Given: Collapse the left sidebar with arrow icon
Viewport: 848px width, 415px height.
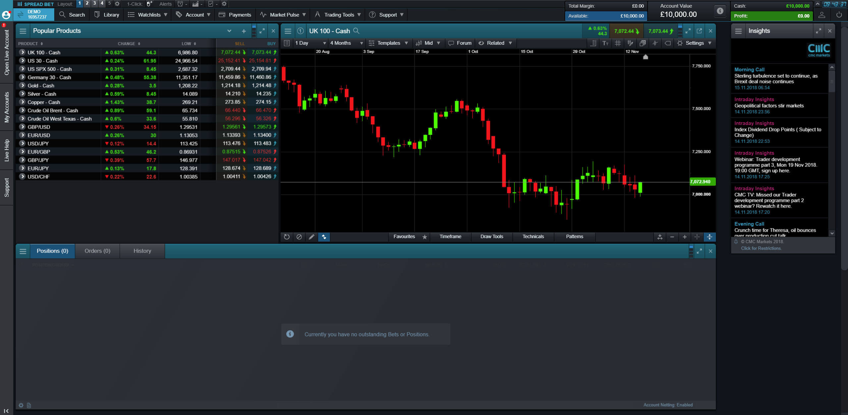Looking at the screenshot, I should tap(6, 411).
